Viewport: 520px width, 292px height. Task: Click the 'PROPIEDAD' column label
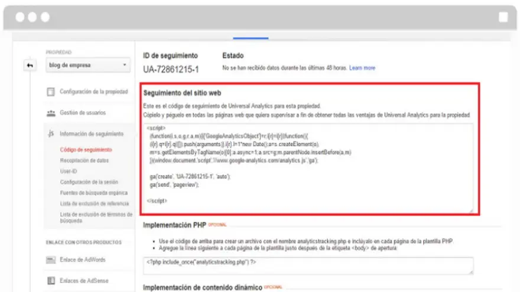pos(58,53)
